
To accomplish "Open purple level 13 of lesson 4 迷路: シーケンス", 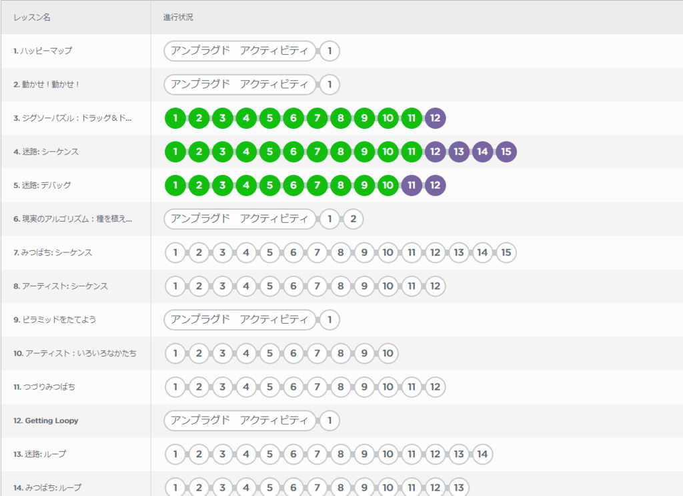I will click(459, 152).
